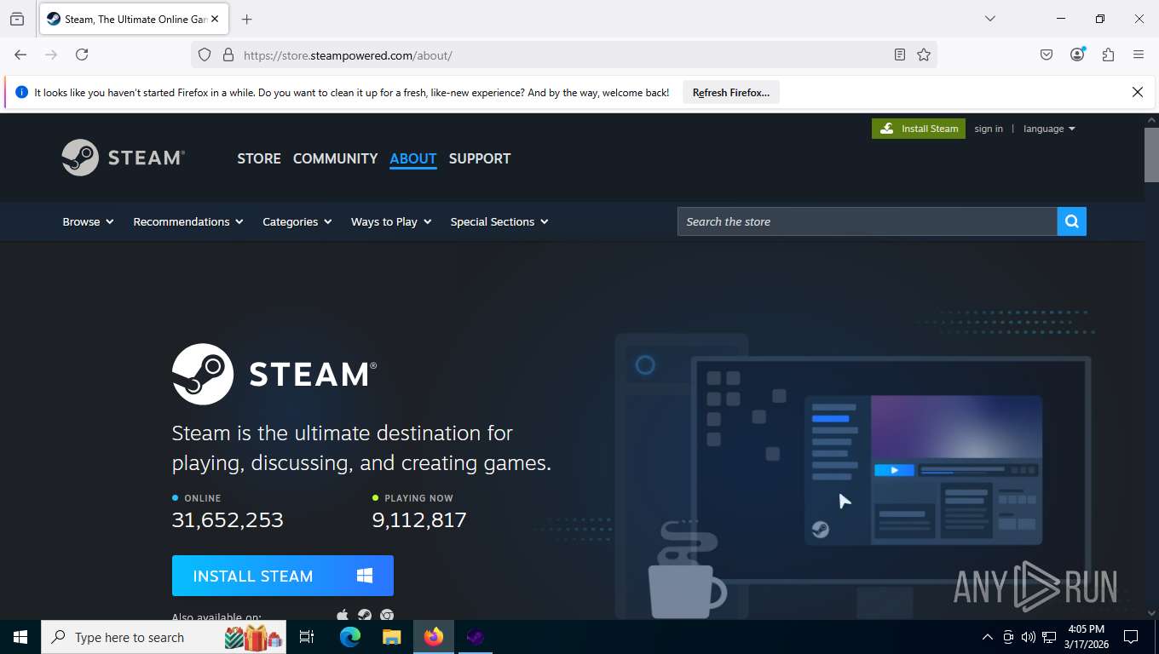The width and height of the screenshot is (1159, 654).
Task: Dismiss the Firefox refresh notification bar
Action: (1137, 92)
